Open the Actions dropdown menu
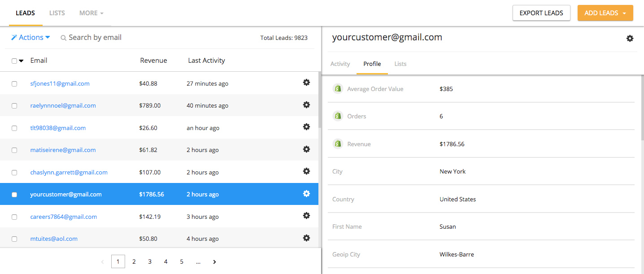 point(30,38)
